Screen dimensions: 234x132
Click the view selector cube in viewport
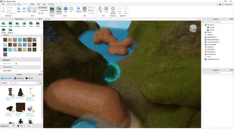point(193,28)
